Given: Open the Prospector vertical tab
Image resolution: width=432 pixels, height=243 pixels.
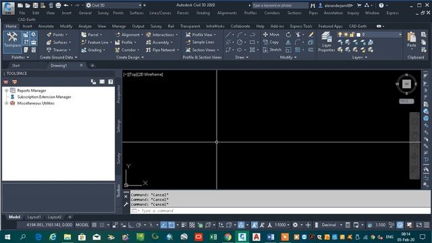Looking at the screenshot, I should click(x=119, y=94).
